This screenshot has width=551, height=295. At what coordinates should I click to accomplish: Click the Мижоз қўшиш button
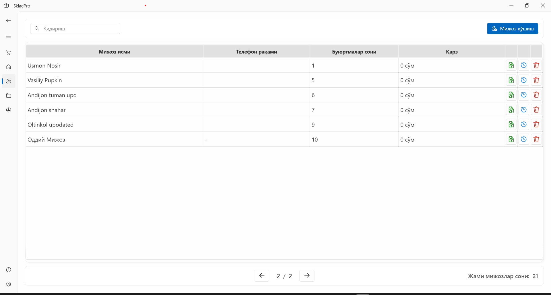(512, 29)
